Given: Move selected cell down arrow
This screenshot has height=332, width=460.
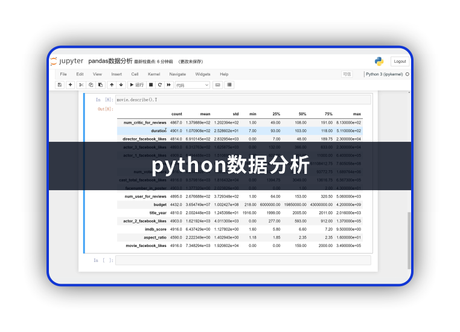Looking at the screenshot, I should 121,85.
